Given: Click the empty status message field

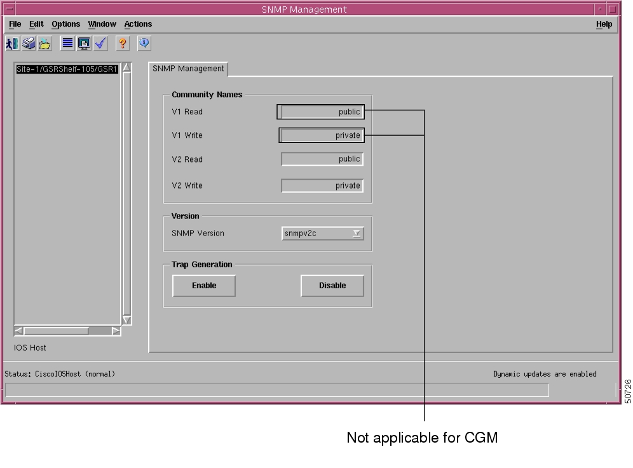Looking at the screenshot, I should click(x=277, y=390).
